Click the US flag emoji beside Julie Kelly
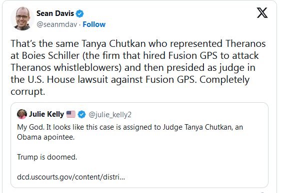This screenshot has height=193, width=291. [x=71, y=114]
